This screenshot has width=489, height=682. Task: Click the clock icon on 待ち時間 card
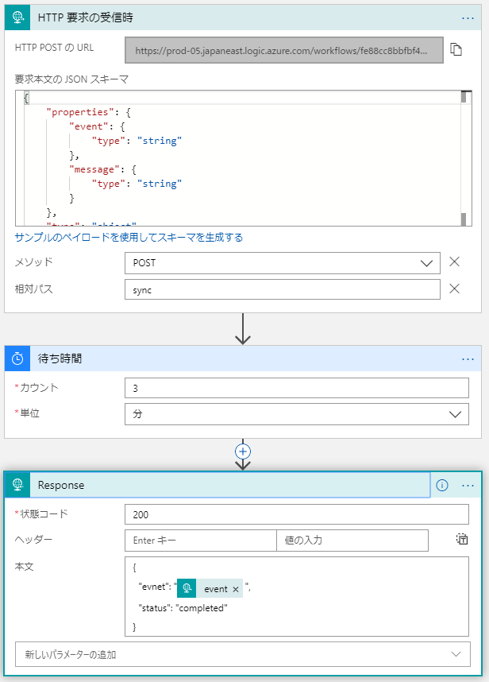[17, 359]
